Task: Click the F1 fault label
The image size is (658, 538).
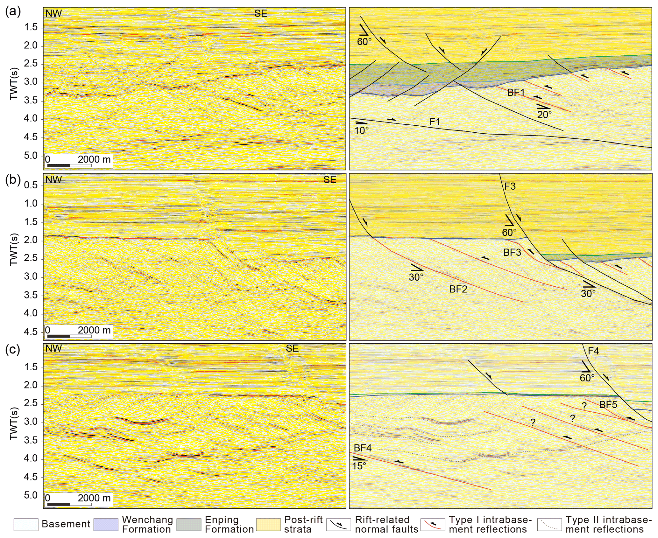Action: [435, 122]
